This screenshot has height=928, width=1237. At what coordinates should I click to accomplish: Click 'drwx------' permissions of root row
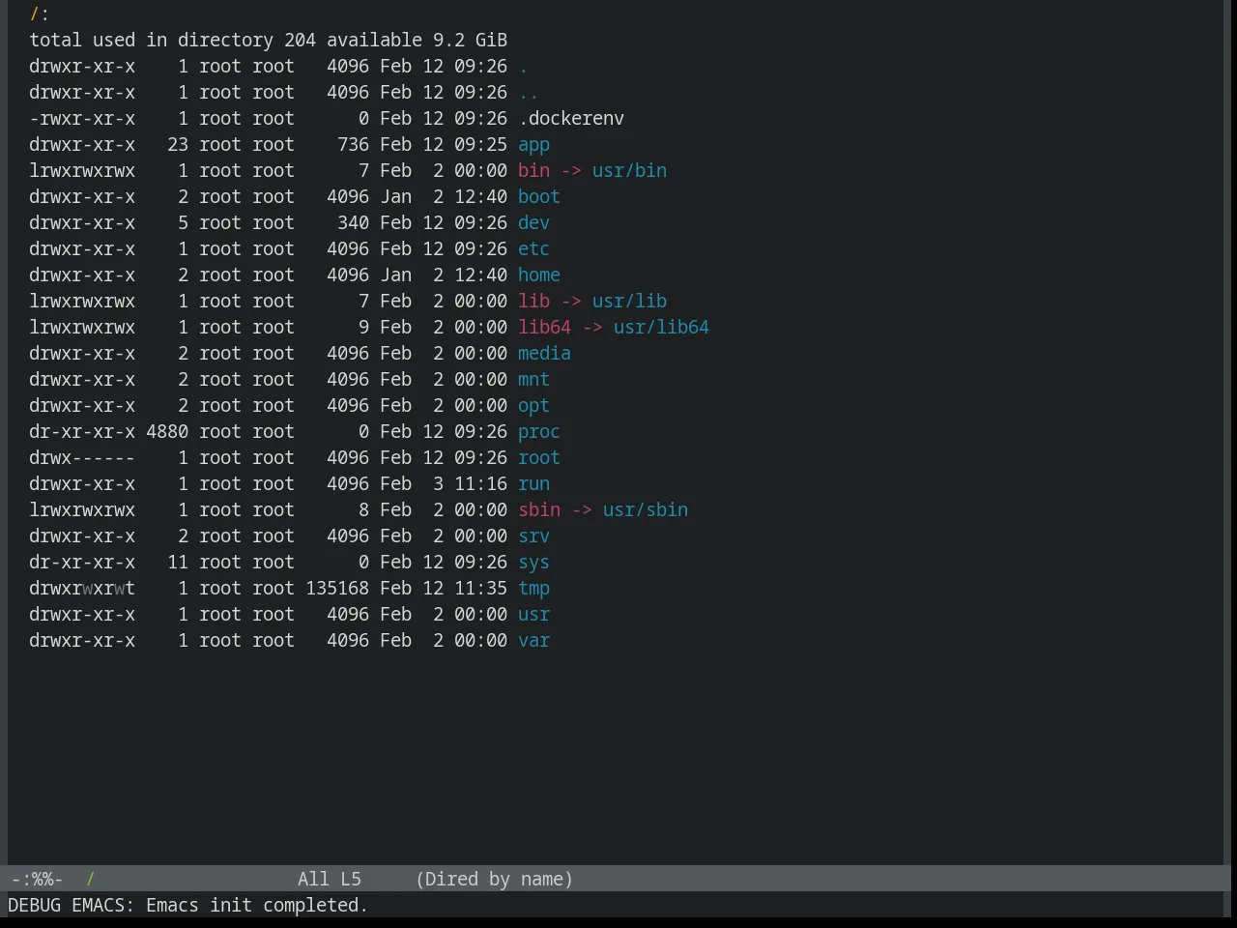pos(82,458)
